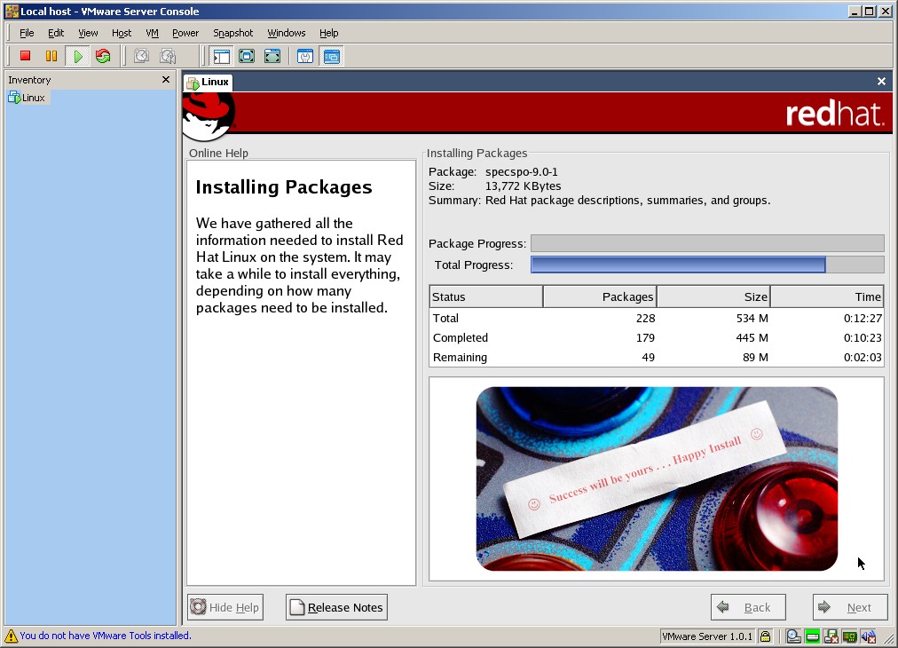The image size is (898, 648).
Task: Toggle the inventory sidebar view button
Action: click(221, 56)
